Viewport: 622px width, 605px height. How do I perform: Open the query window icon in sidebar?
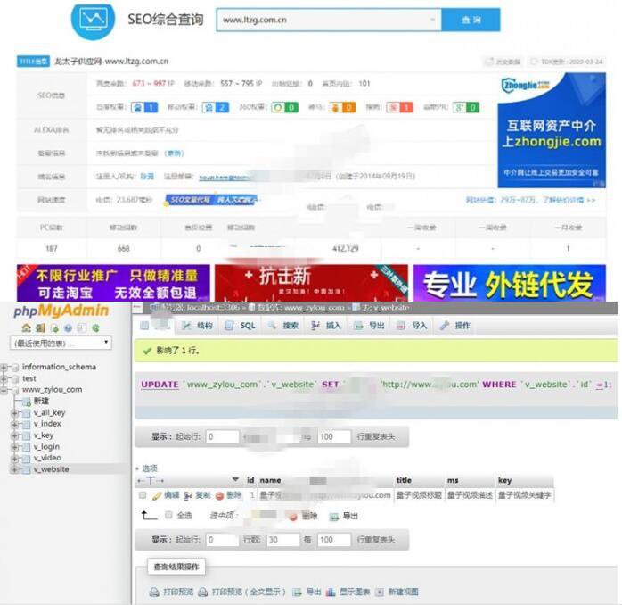54,328
